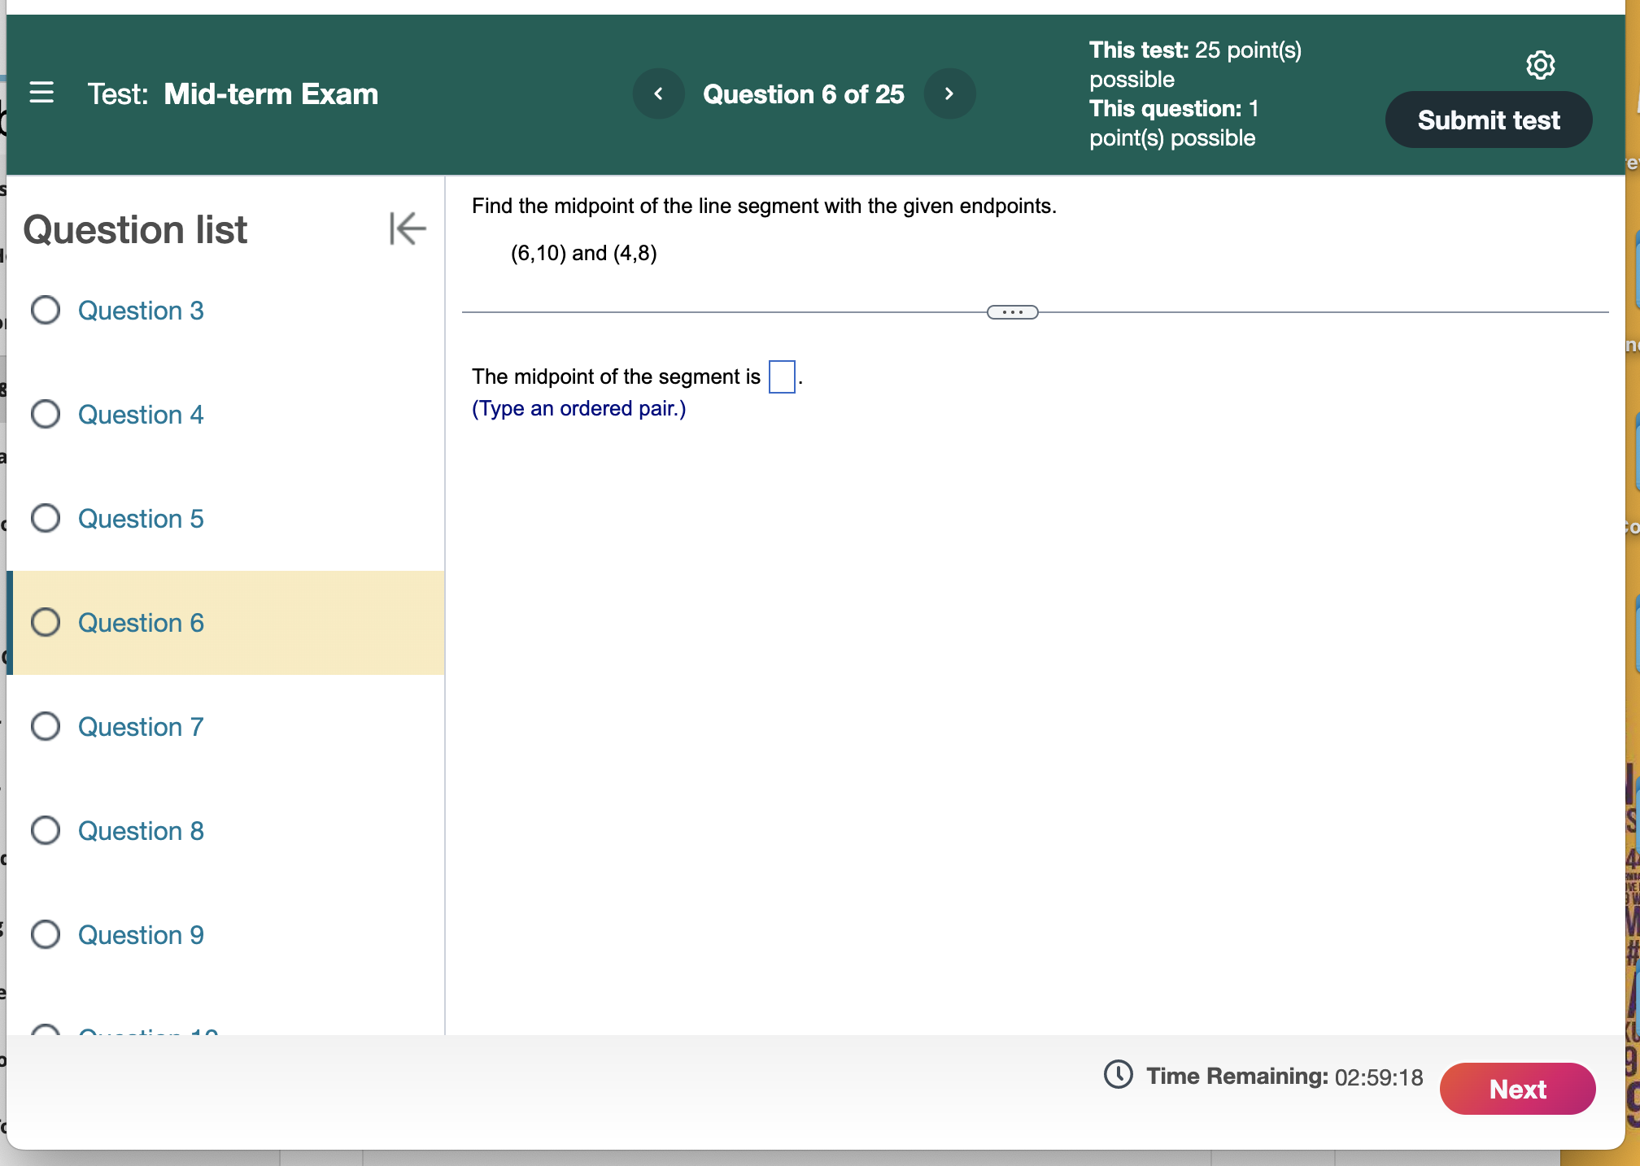This screenshot has width=1640, height=1166.
Task: Select Question 9 status circle
Action: click(x=46, y=934)
